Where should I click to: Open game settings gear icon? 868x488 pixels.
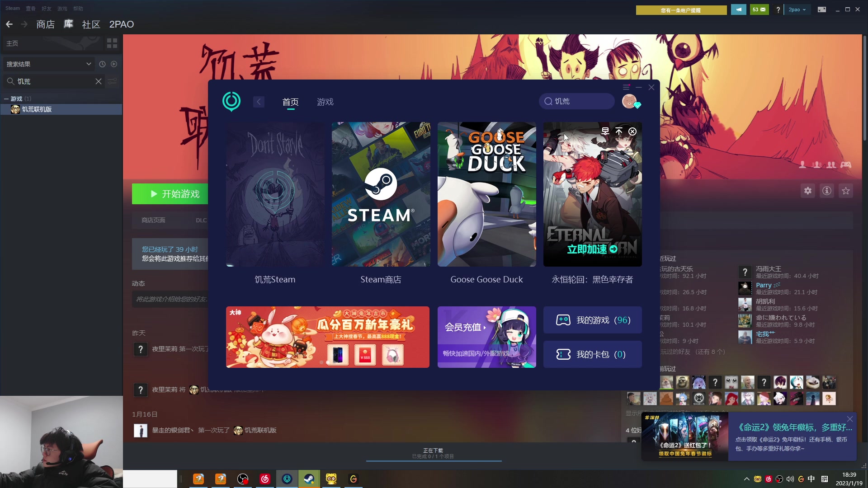coord(808,191)
